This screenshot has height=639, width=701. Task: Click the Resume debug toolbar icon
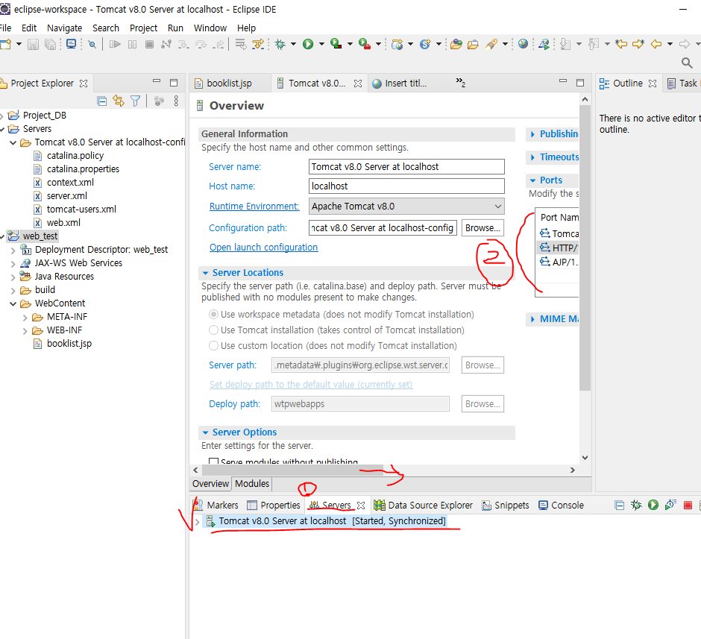click(115, 44)
